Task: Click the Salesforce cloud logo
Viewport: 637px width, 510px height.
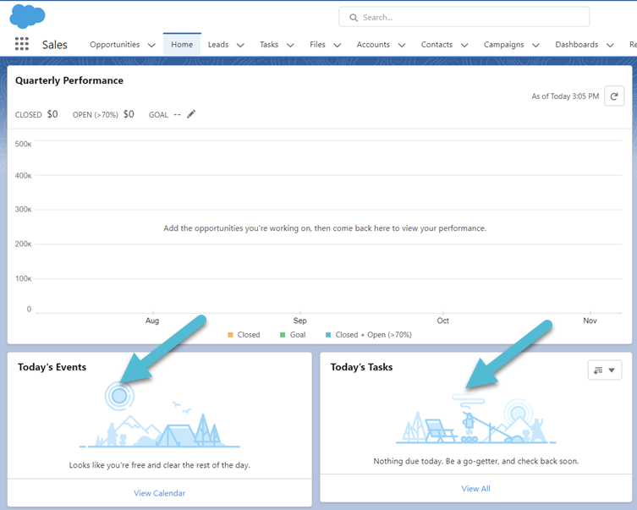Action: pyautogui.click(x=27, y=16)
